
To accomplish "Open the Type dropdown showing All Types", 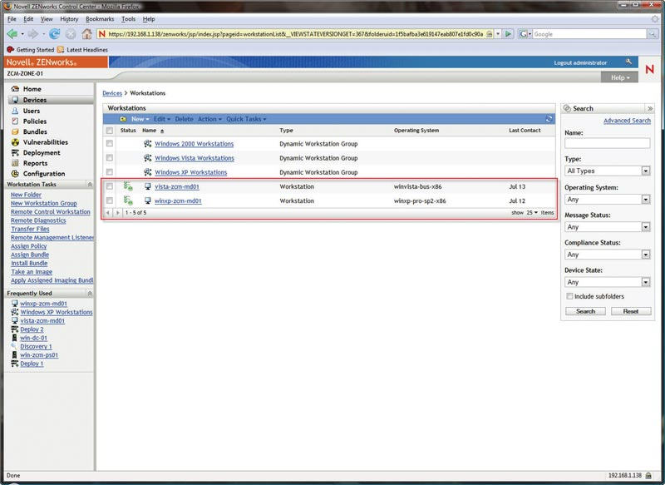I will (x=608, y=171).
